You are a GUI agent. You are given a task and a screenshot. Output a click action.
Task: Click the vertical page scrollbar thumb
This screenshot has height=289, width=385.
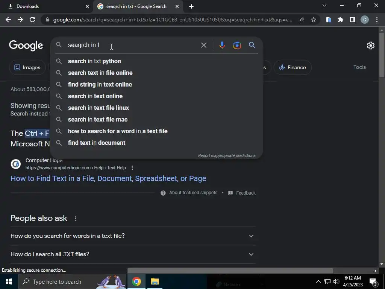coord(382,55)
